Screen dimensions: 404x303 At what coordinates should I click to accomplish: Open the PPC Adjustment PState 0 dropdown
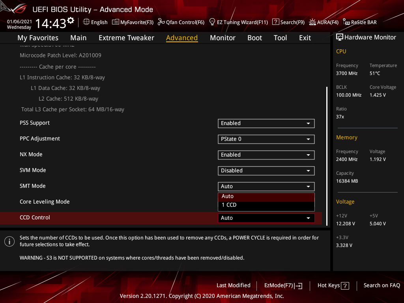point(266,139)
